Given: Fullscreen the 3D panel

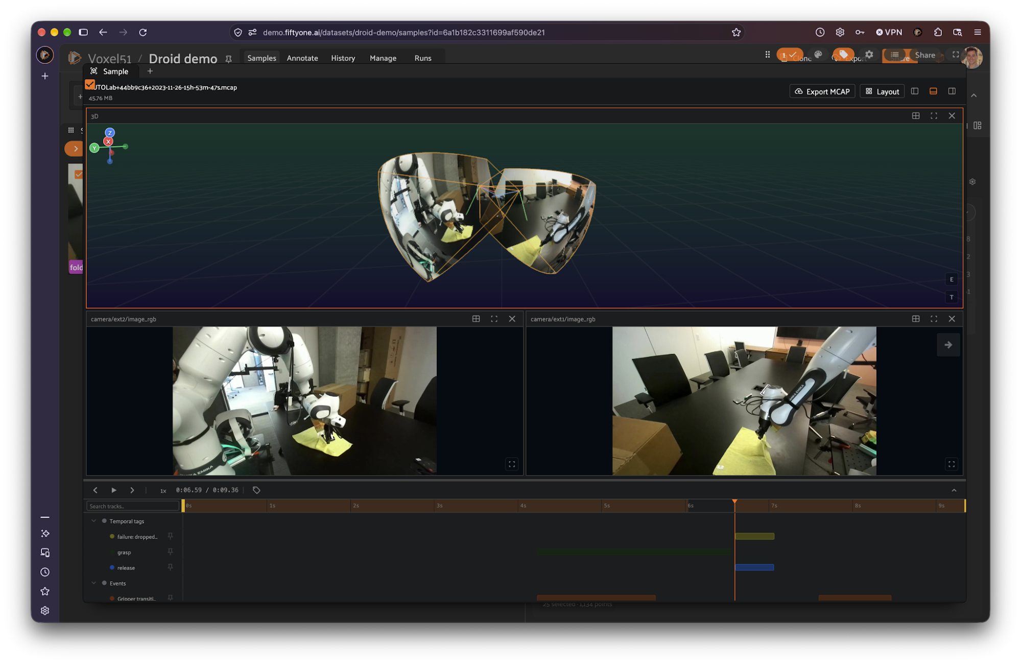Looking at the screenshot, I should pos(933,116).
